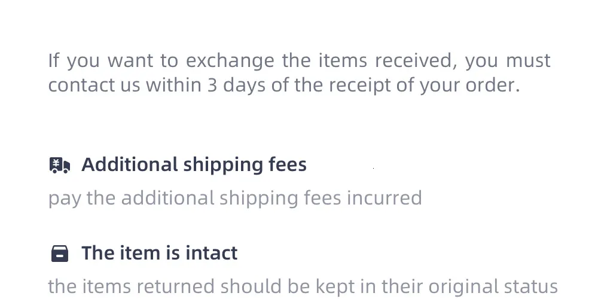Click the word 'pay' in the gray description
Screen dimensions: 598x299
pyautogui.click(x=64, y=199)
